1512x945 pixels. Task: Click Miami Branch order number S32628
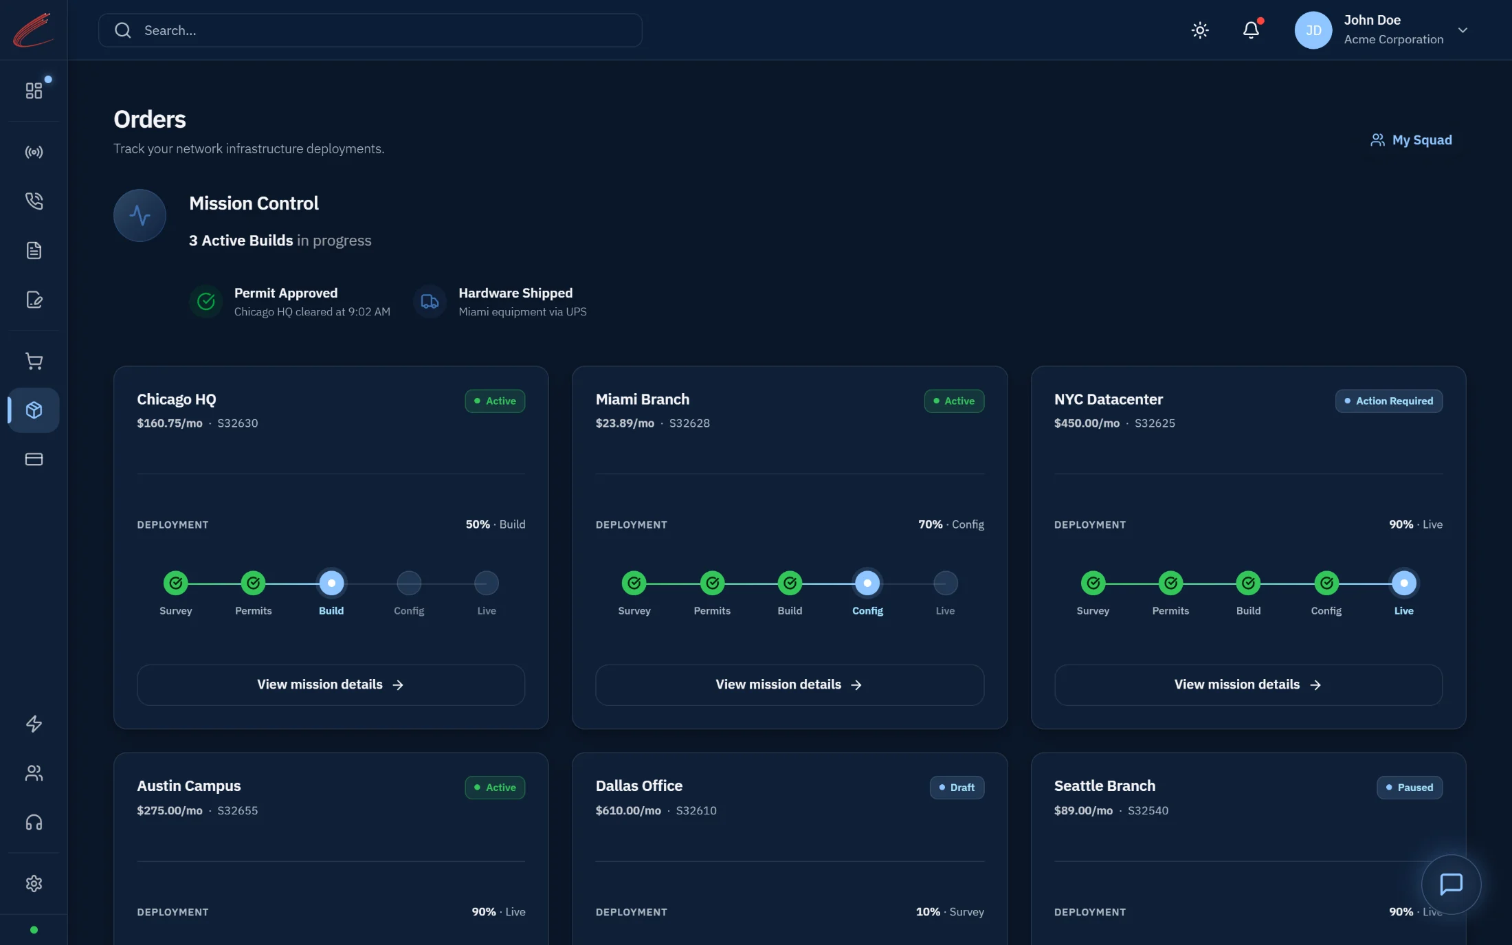(x=689, y=423)
